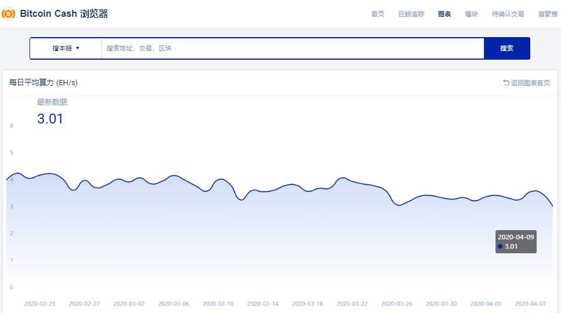
Task: Click the y-axis label 2
Action: point(12,233)
